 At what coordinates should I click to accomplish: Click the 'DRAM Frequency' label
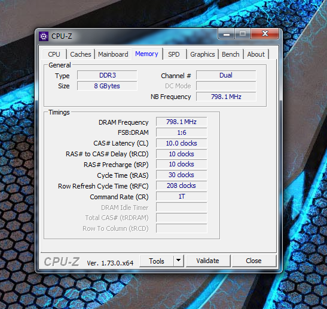click(124, 122)
